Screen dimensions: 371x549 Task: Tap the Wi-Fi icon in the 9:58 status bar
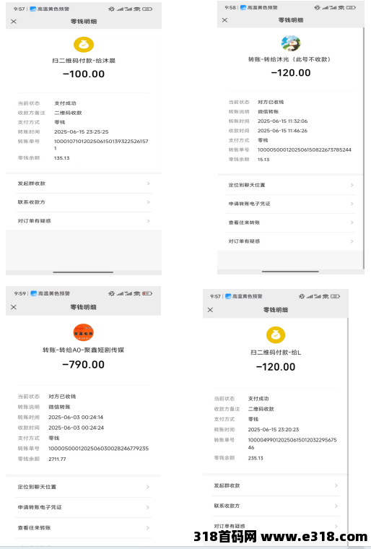click(x=341, y=7)
